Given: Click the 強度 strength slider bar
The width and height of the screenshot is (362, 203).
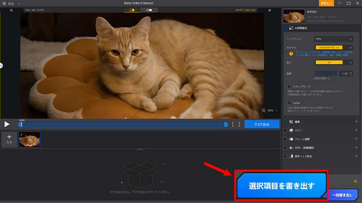Looking at the screenshot, I should [326, 74].
